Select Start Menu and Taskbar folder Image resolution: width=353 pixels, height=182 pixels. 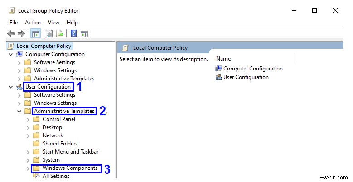tap(70, 152)
